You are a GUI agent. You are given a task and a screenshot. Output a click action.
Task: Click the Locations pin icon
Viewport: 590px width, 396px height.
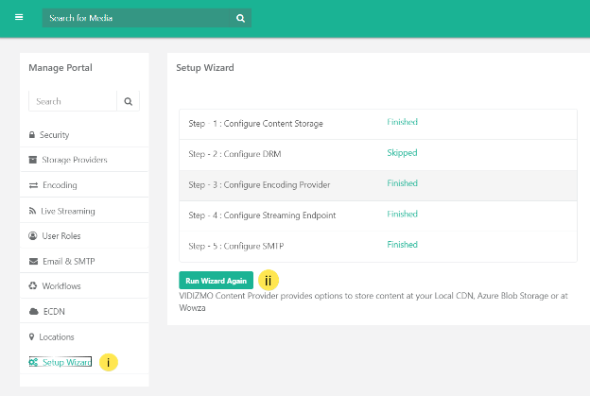32,336
